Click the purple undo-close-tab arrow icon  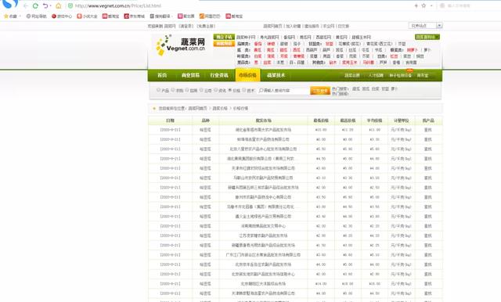(x=45, y=5)
